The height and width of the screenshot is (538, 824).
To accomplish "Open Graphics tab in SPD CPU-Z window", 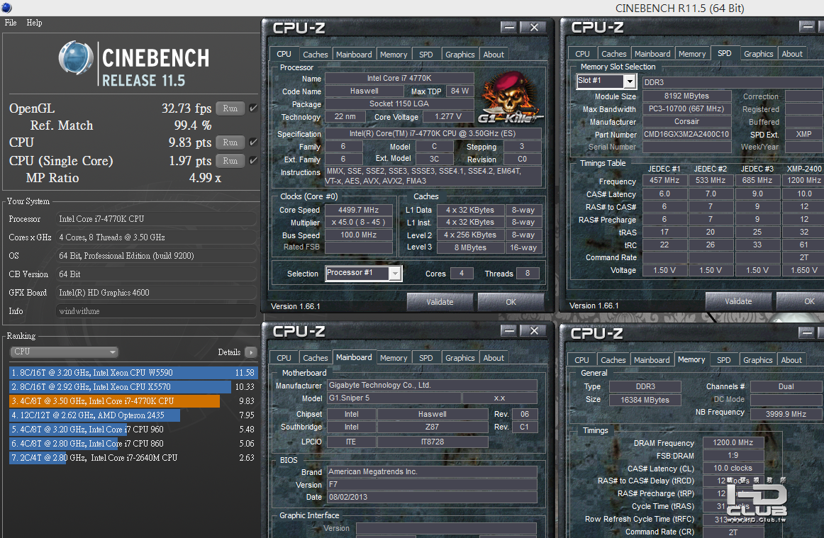I will (x=758, y=54).
